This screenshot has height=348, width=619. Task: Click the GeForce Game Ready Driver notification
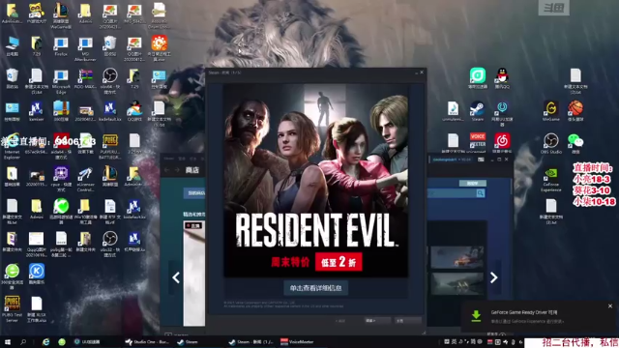[x=540, y=316]
